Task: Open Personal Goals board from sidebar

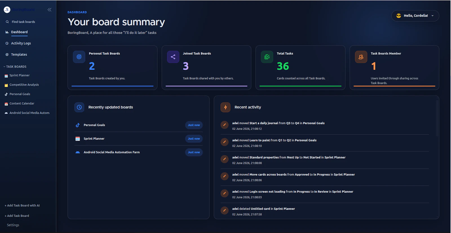Action: (20, 94)
